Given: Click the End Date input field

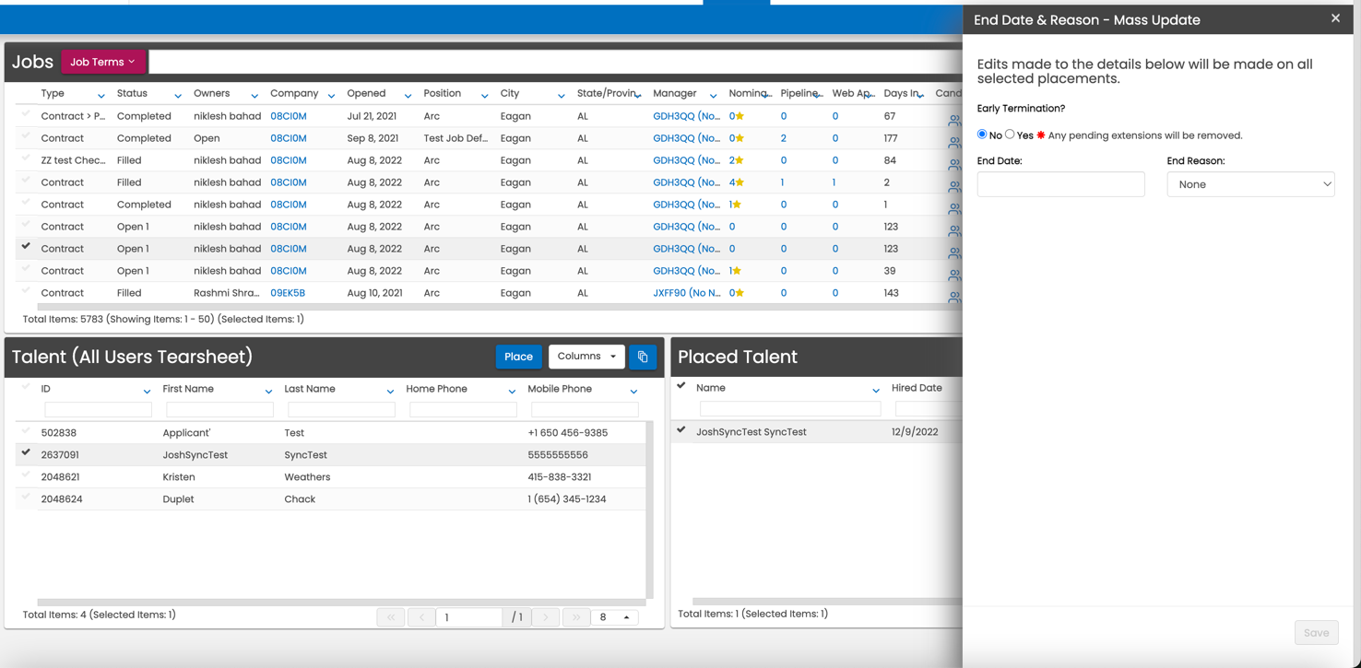Looking at the screenshot, I should (1060, 184).
